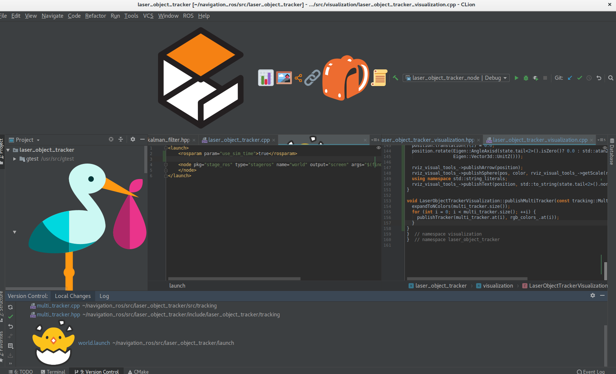Switch to Local Changes tab

(73, 296)
